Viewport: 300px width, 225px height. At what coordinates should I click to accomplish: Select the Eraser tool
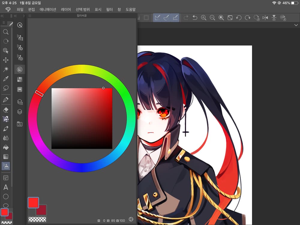pos(5,110)
